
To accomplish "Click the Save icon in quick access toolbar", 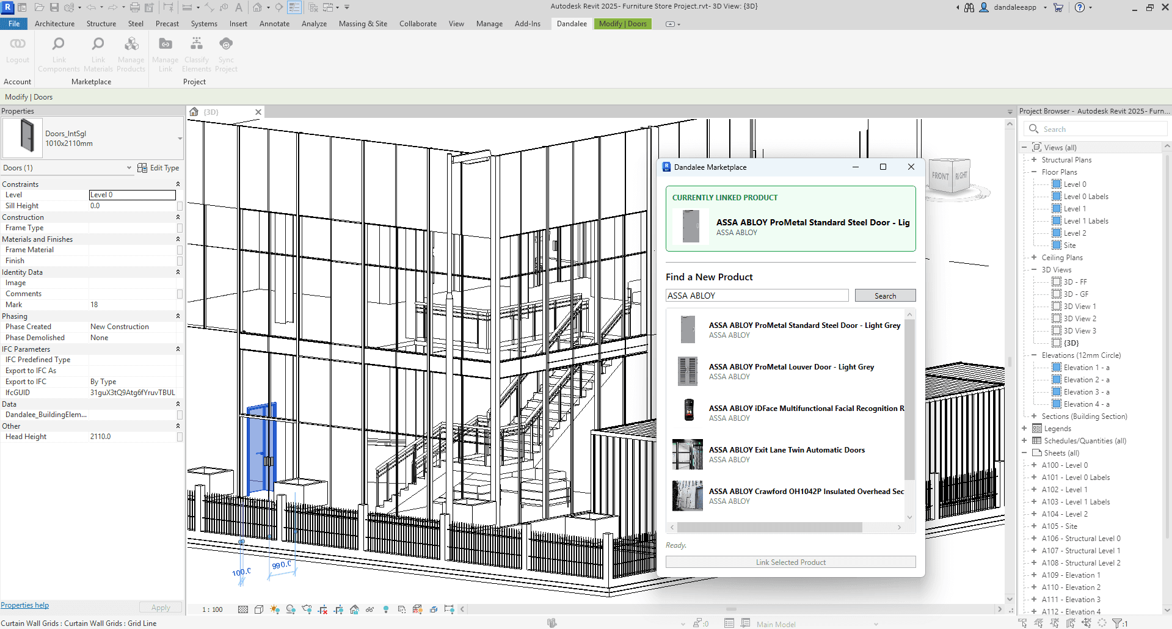I will click(54, 7).
